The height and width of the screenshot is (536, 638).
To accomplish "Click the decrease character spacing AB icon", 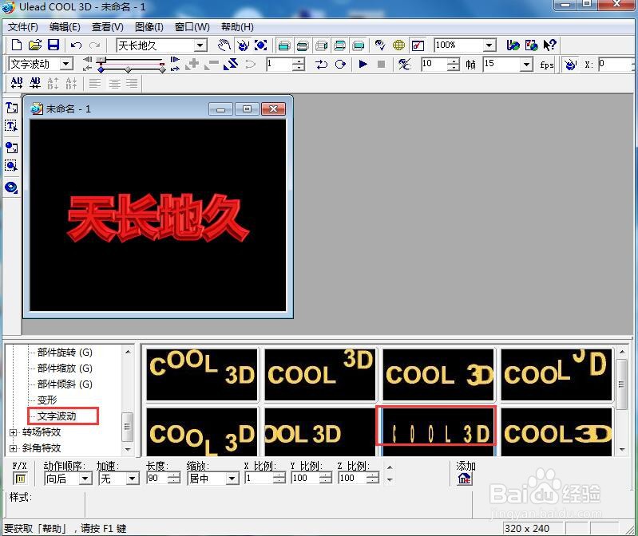I will click(35, 83).
